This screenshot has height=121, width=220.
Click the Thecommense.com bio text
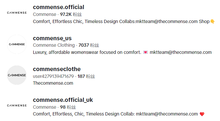click(53, 83)
